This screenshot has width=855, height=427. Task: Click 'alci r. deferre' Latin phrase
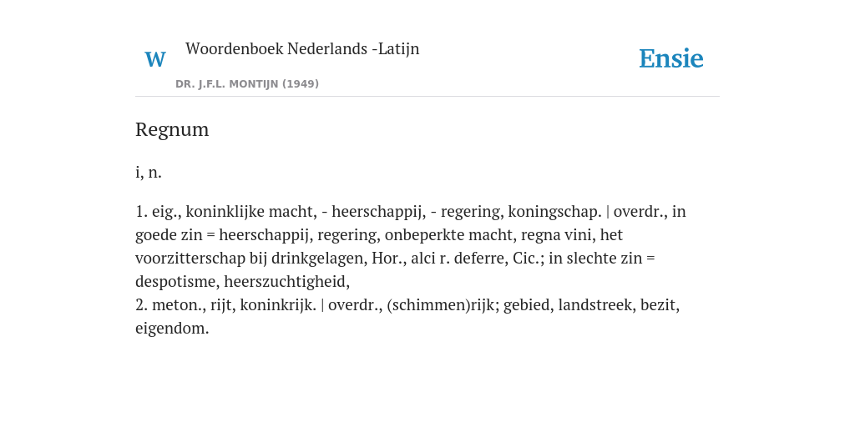pos(457,259)
